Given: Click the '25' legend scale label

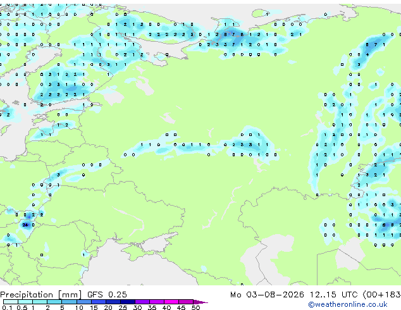Looking at the screenshot, I should click(123, 307).
